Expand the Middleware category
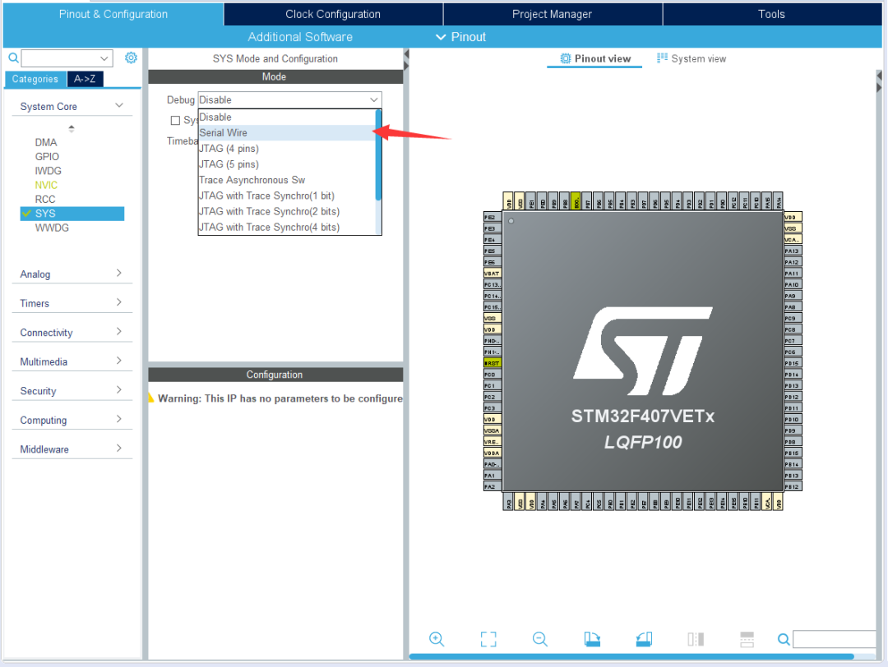Image resolution: width=888 pixels, height=667 pixels. [x=72, y=449]
